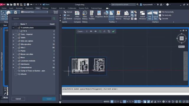The width and height of the screenshot is (189, 106).
Task: Go to previous count item arrow
Action: pyautogui.click(x=91, y=32)
